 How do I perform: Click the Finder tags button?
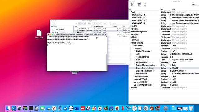[105, 23]
